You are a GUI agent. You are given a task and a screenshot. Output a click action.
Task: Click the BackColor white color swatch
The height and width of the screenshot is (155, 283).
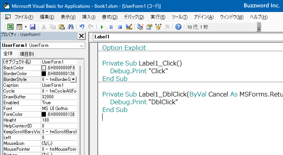(x=44, y=68)
